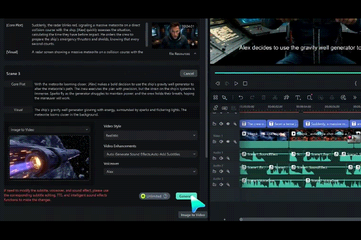
Task: Click the storyboard panel vertical scrollbar
Action: (x=207, y=88)
